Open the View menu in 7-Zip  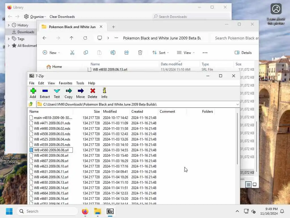point(51,83)
